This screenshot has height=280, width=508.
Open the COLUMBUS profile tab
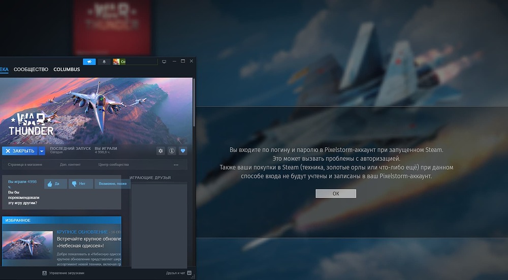(x=67, y=69)
